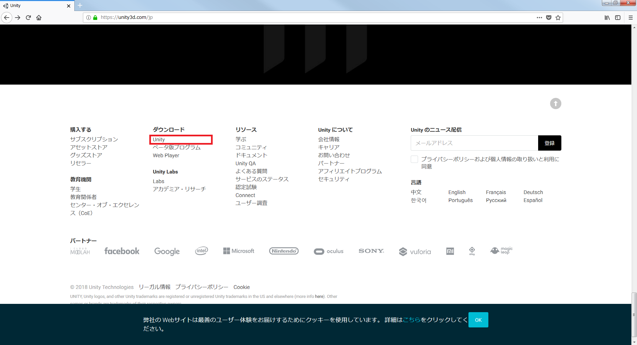The width and height of the screenshot is (637, 345).
Task: Reload the page with the refresh icon
Action: pyautogui.click(x=28, y=18)
